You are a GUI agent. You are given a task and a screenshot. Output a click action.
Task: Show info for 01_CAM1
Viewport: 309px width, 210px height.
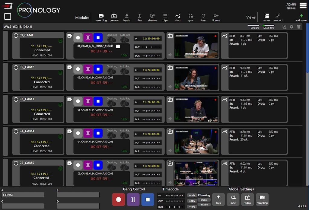[x=16, y=35]
